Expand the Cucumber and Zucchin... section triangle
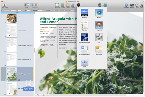The image size is (145, 97). 5,45
